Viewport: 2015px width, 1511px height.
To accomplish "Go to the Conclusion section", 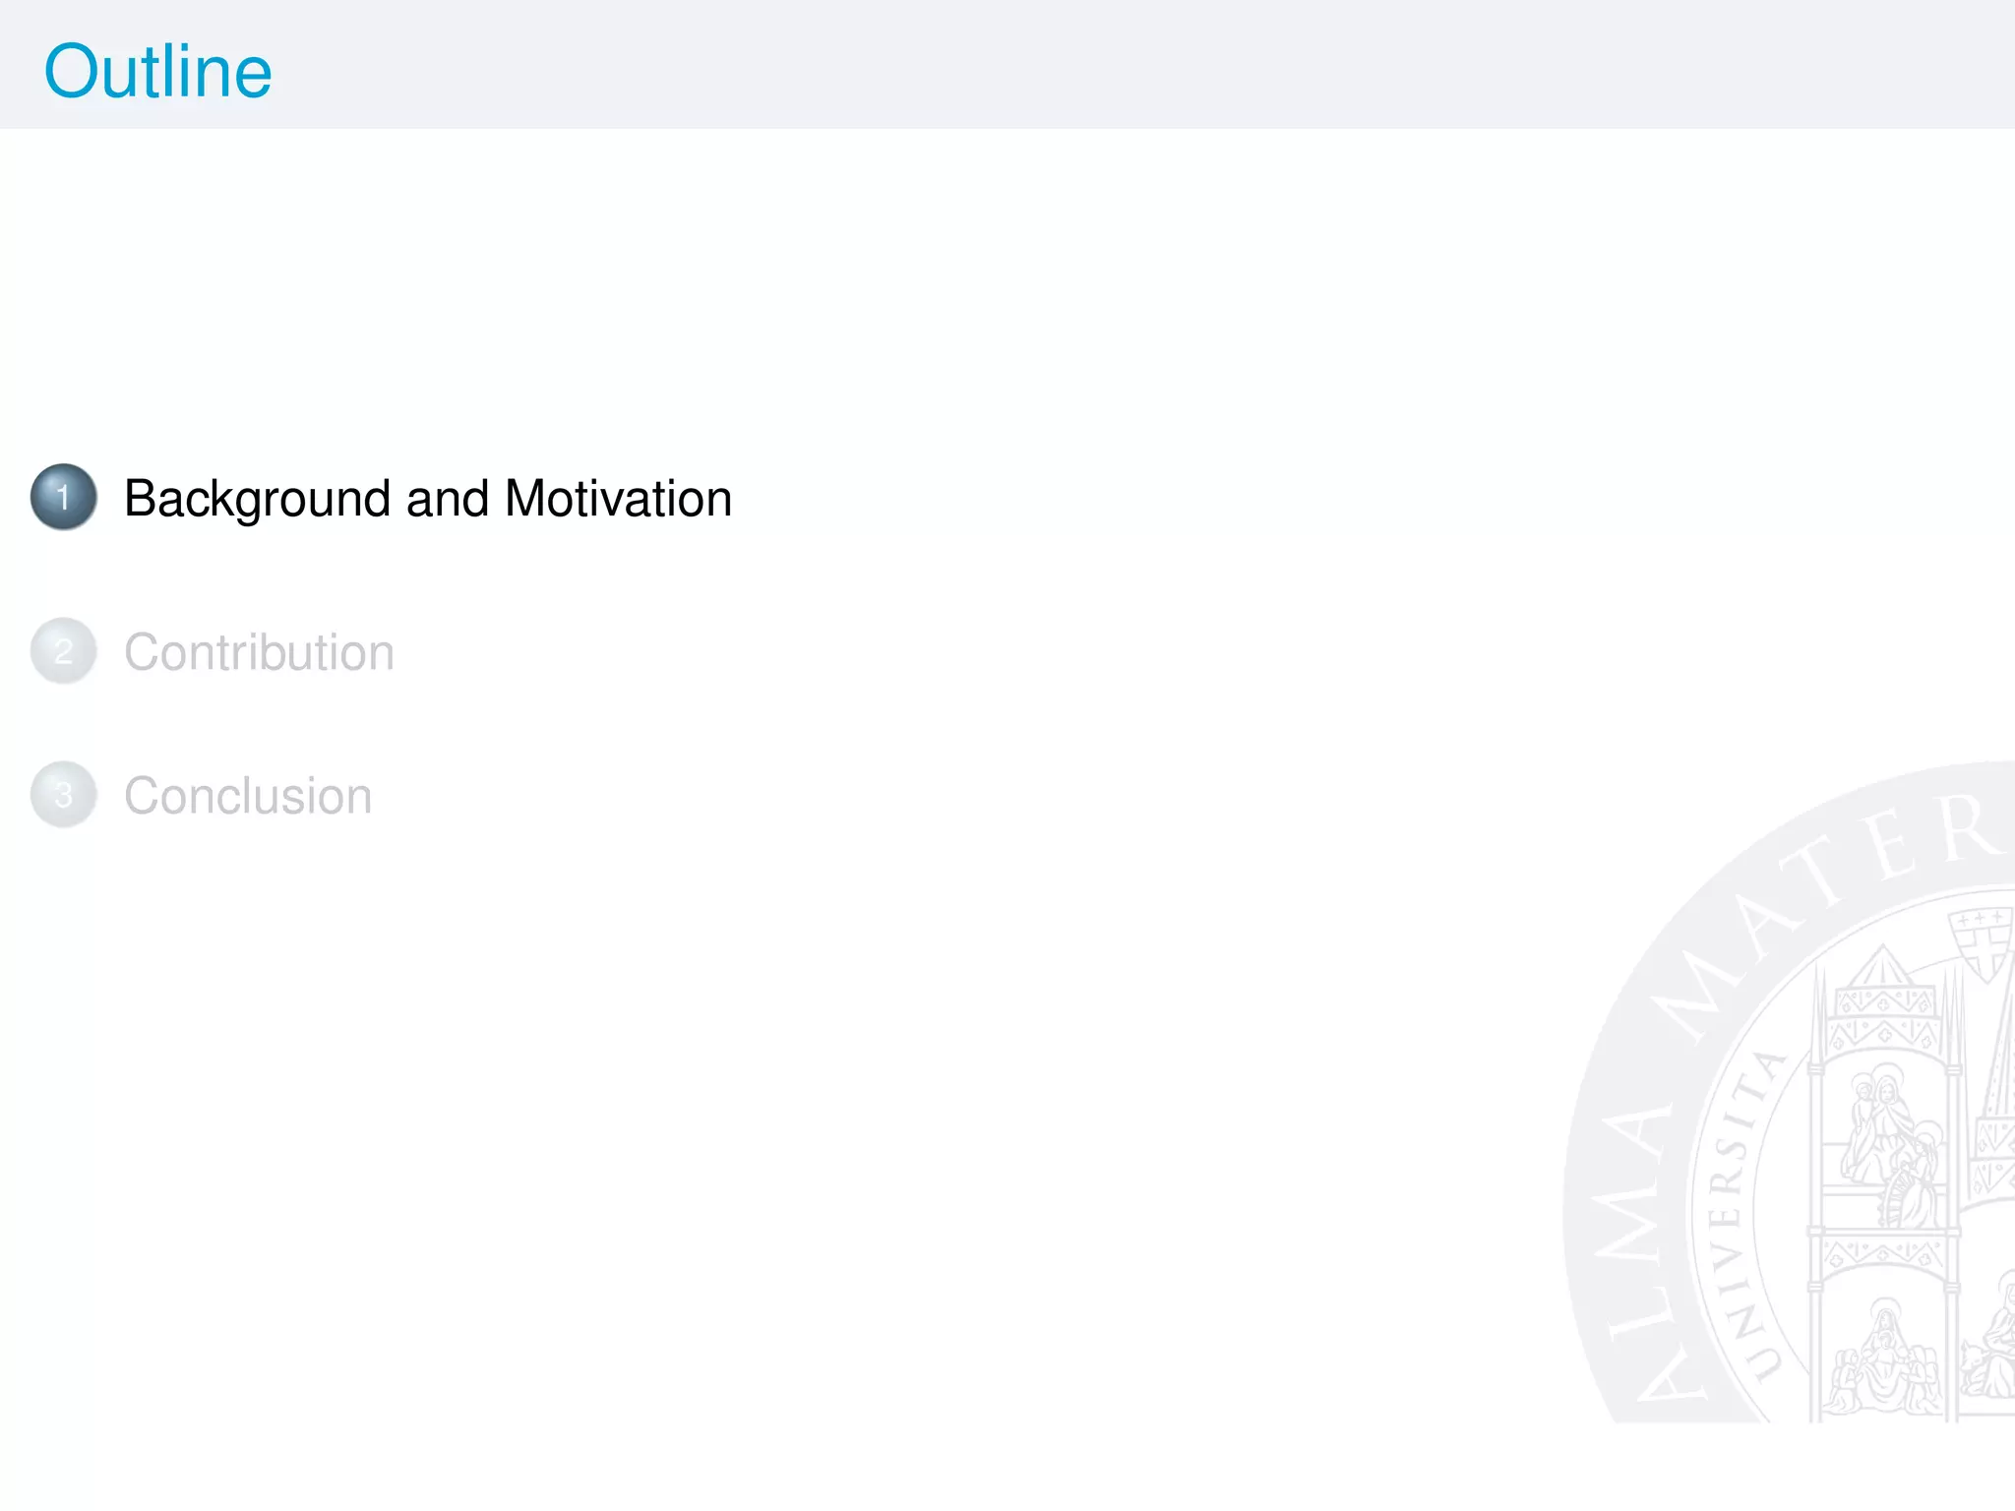I will tap(248, 796).
